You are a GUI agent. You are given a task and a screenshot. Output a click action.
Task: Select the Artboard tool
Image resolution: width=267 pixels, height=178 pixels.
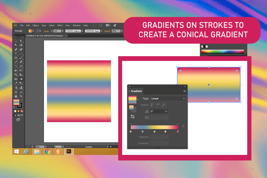[16, 92]
